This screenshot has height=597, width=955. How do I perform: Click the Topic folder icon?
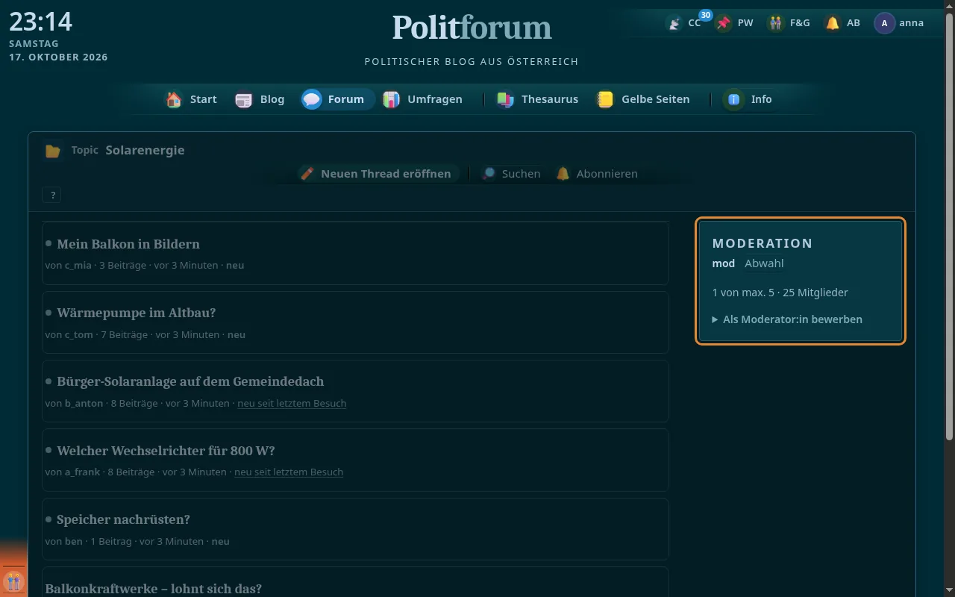coord(52,151)
